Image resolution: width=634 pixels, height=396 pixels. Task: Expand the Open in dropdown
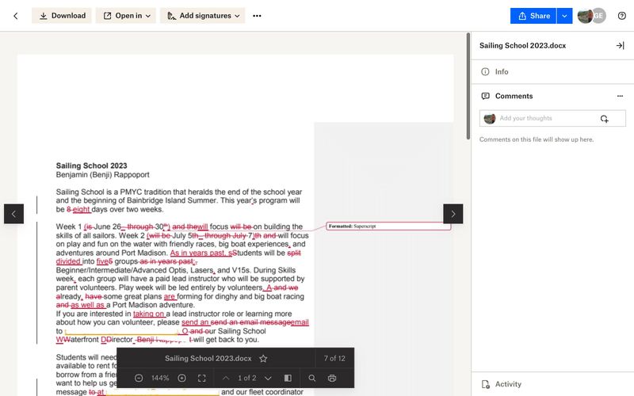125,16
